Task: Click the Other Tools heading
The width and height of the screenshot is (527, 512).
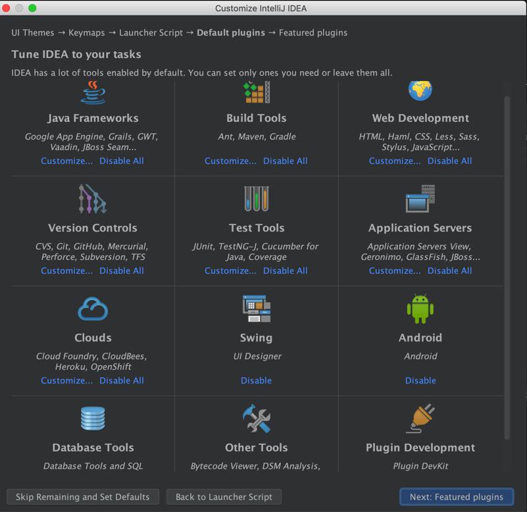Action: click(x=257, y=448)
